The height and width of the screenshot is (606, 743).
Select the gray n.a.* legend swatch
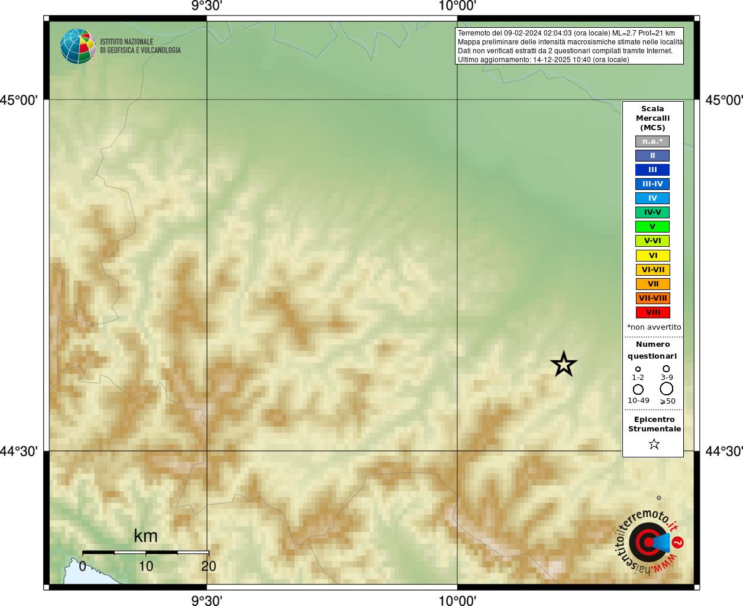(x=652, y=141)
